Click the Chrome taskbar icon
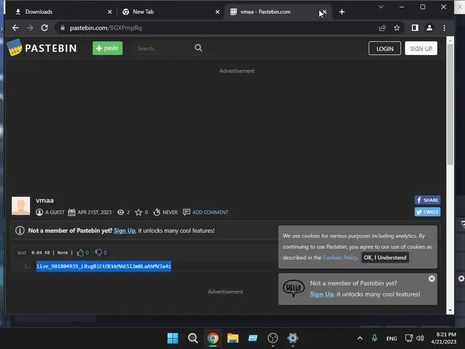Screen dimensions: 465x349 tap(213, 338)
